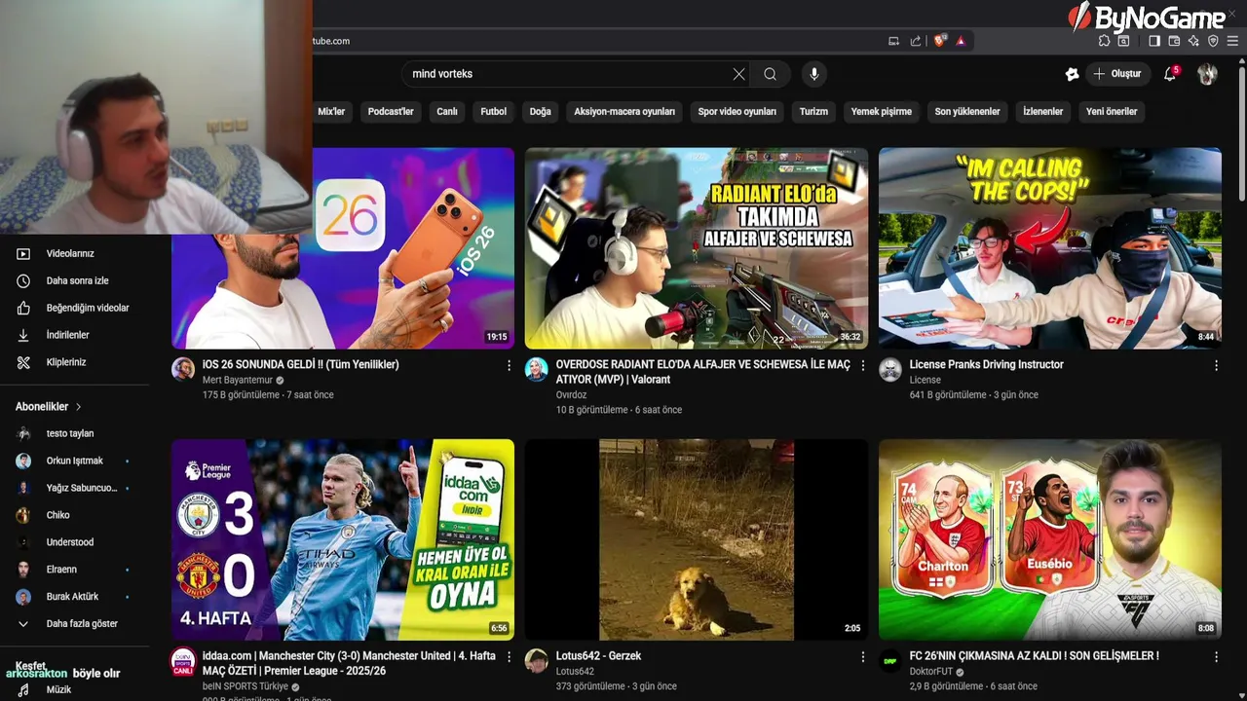Image resolution: width=1247 pixels, height=701 pixels.
Task: Play the Manchester City 3-0 thumbnail
Action: point(343,539)
